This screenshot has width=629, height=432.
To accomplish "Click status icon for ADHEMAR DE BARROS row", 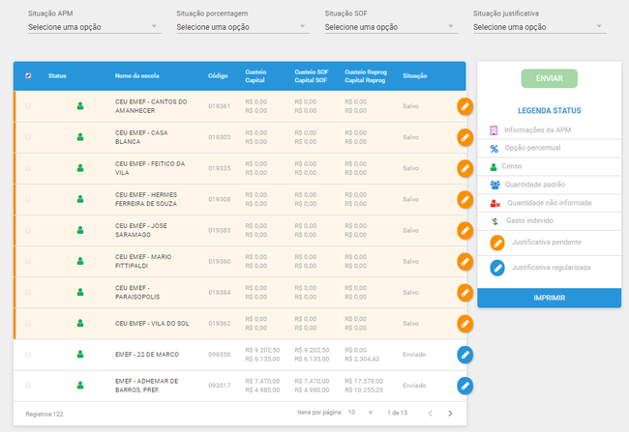I will pos(80,385).
